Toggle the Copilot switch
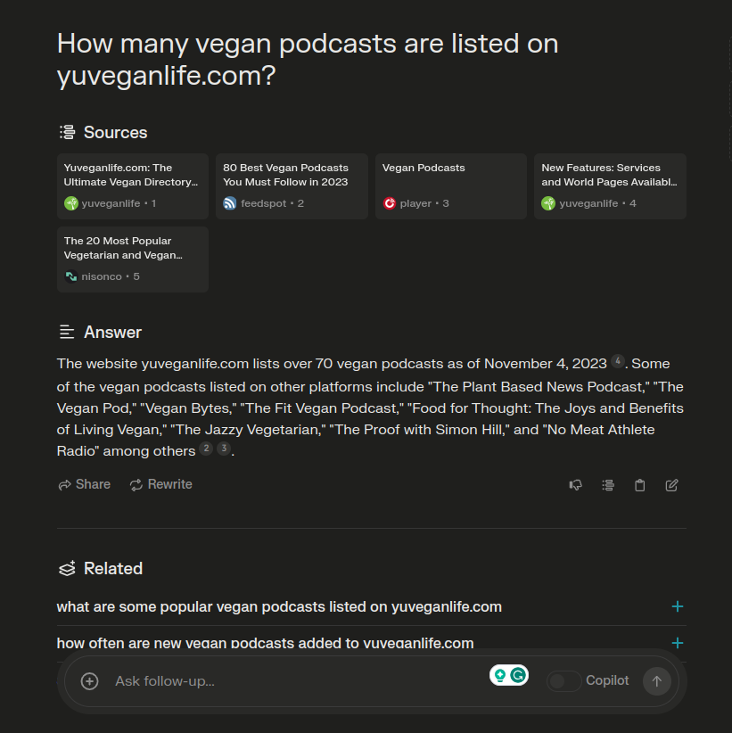 point(563,681)
